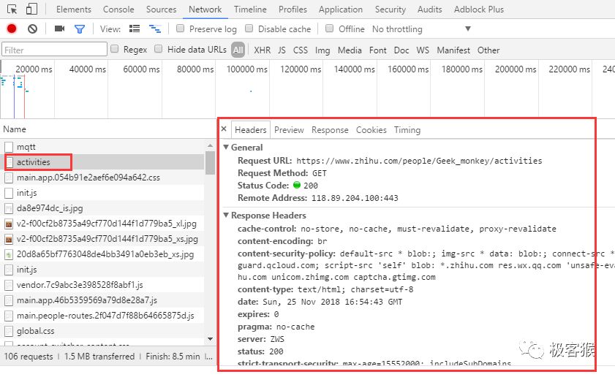Viewport: 615px width, 377px height.
Task: Click the green status code indicator dot
Action: (x=297, y=185)
